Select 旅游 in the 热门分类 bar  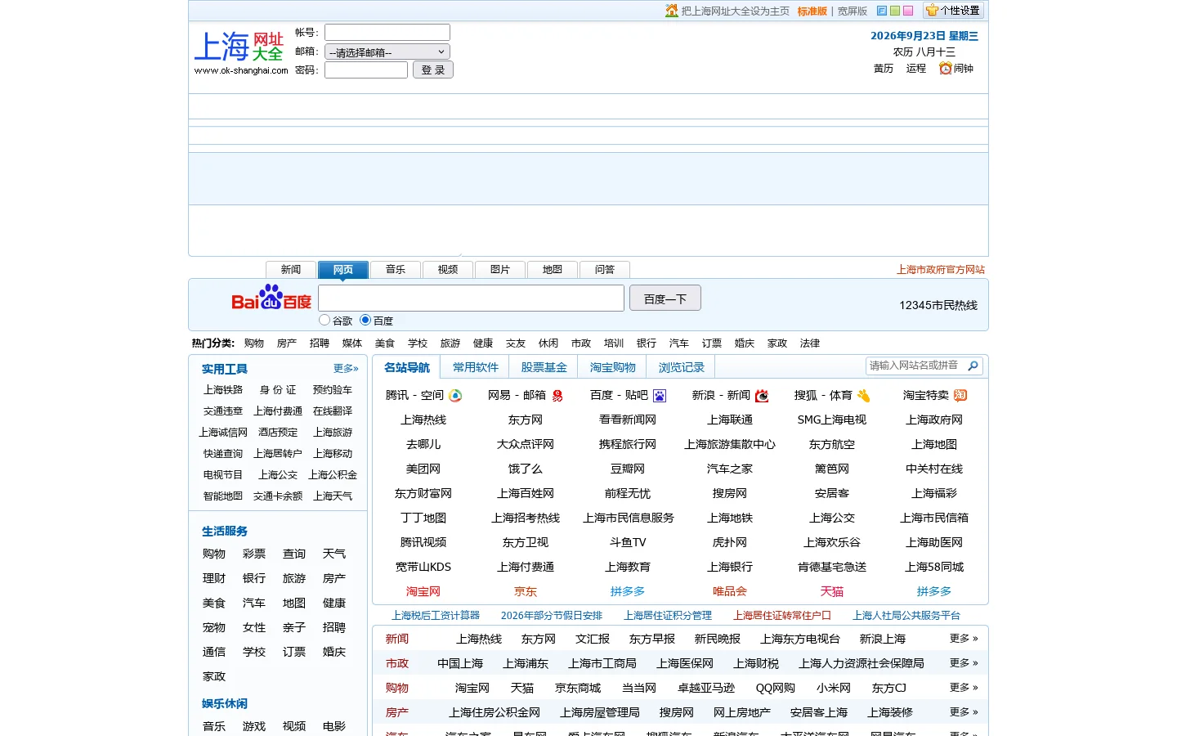pyautogui.click(x=450, y=343)
